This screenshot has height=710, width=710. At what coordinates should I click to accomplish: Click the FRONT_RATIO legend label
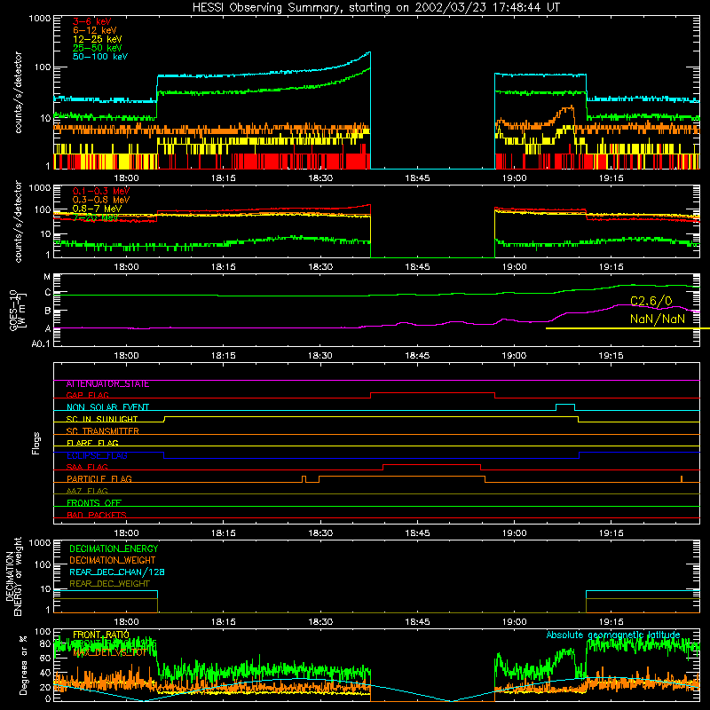[x=101, y=635]
